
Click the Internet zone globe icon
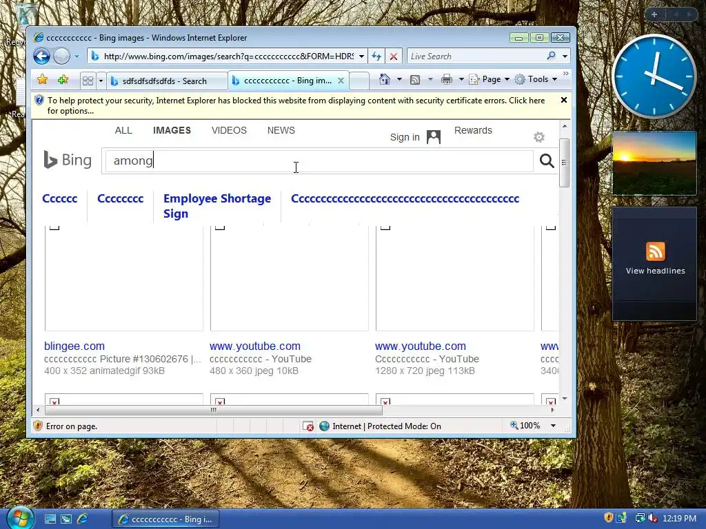pos(324,426)
